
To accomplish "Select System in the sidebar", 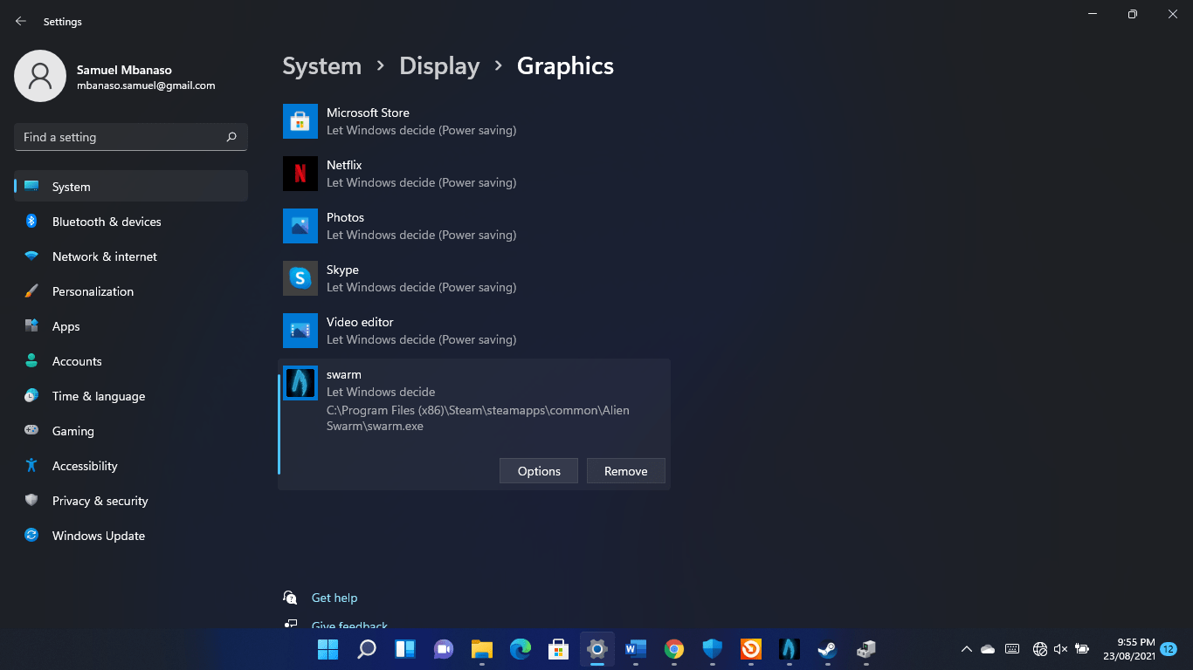I will tap(131, 187).
